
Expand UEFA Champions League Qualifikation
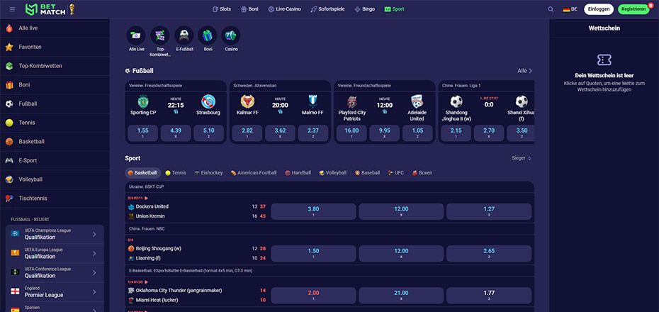(55, 234)
